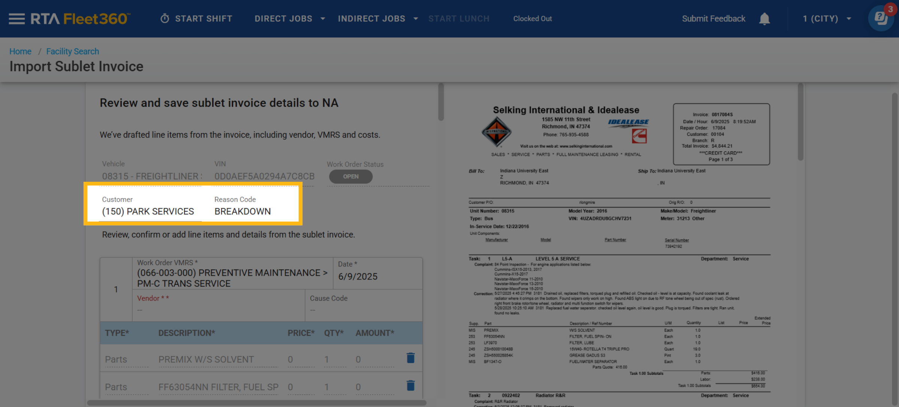899x407 pixels.
Task: Delete the PREMIX W/S SOLVENT line item
Action: point(411,358)
